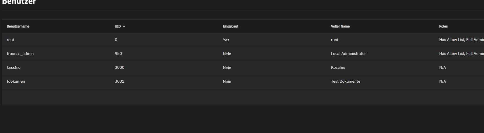
Task: Click N/A roles for tdokumen
Action: coord(442,81)
